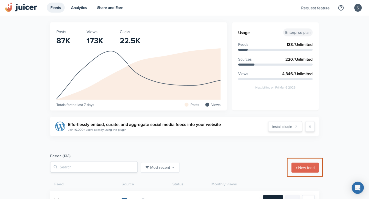
Task: Click the Monthly views column header
Action: coord(224,184)
